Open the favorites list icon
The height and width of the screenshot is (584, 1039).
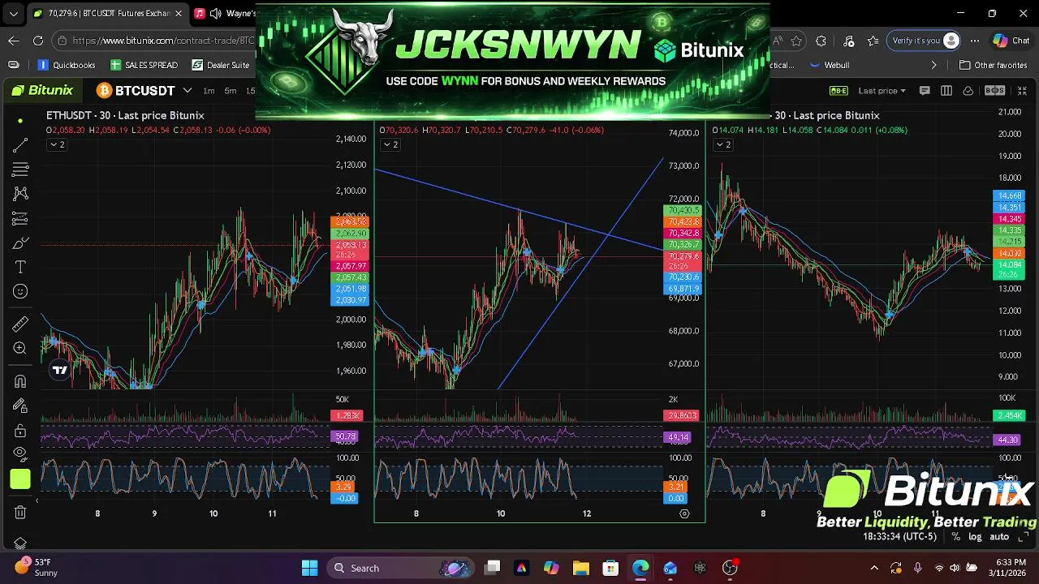[873, 41]
